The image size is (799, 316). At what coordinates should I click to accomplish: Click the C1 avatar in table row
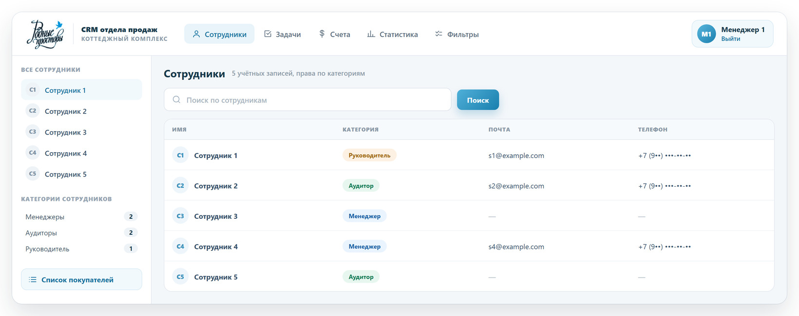(180, 155)
